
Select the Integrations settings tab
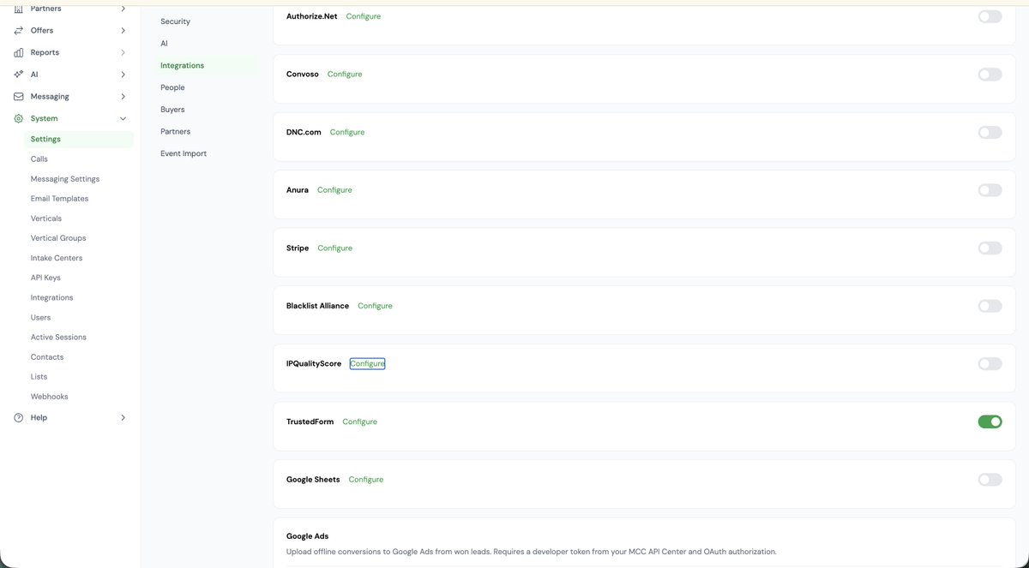182,65
